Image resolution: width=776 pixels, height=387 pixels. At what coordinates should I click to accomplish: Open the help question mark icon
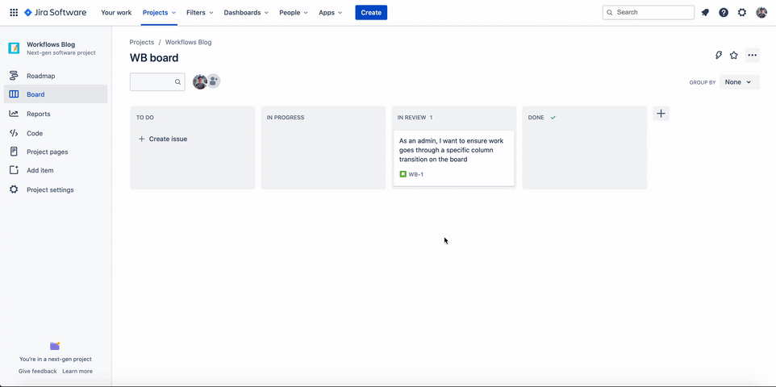pos(724,12)
